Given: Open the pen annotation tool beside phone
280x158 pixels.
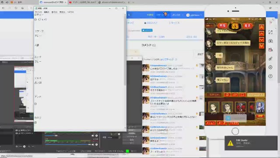Looking at the screenshot, I should tap(270, 58).
